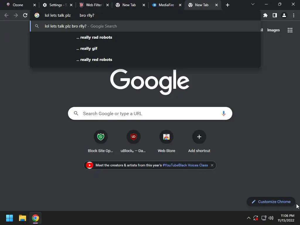Open the profile avatar menu
Screen dimensions: 300x225
[284, 15]
